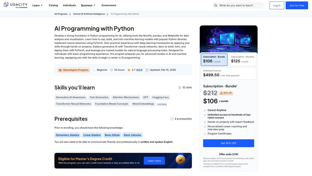
Task: Select the Subscription Bundle $106 plan
Action: [x=214, y=60]
